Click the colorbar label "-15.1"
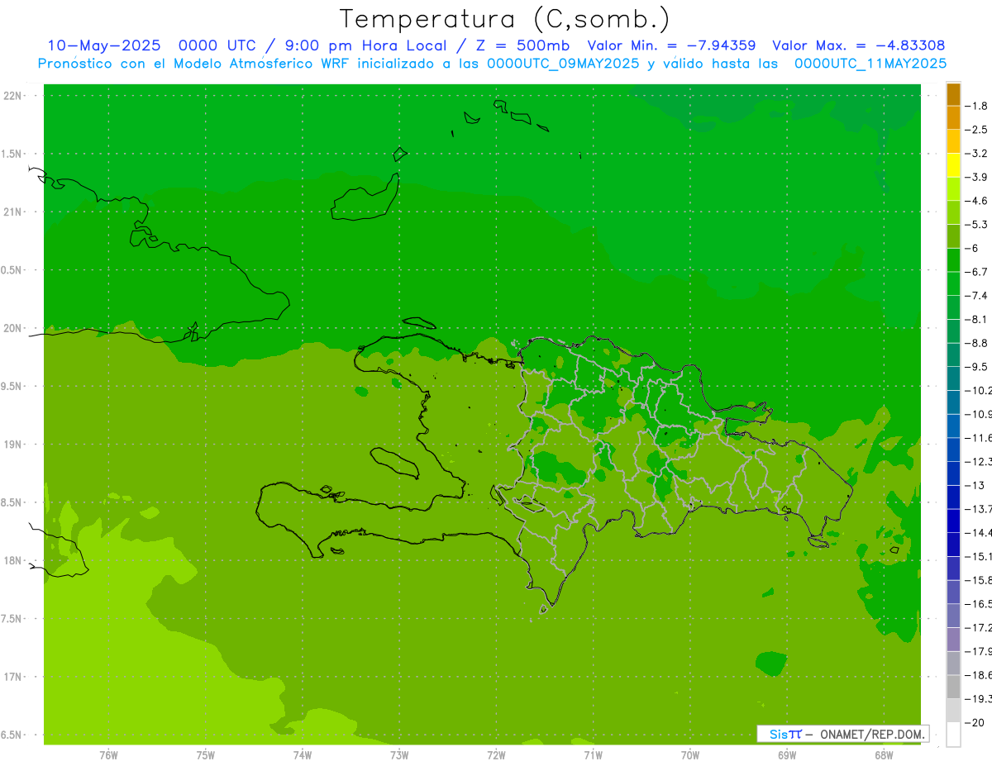 click(x=980, y=556)
